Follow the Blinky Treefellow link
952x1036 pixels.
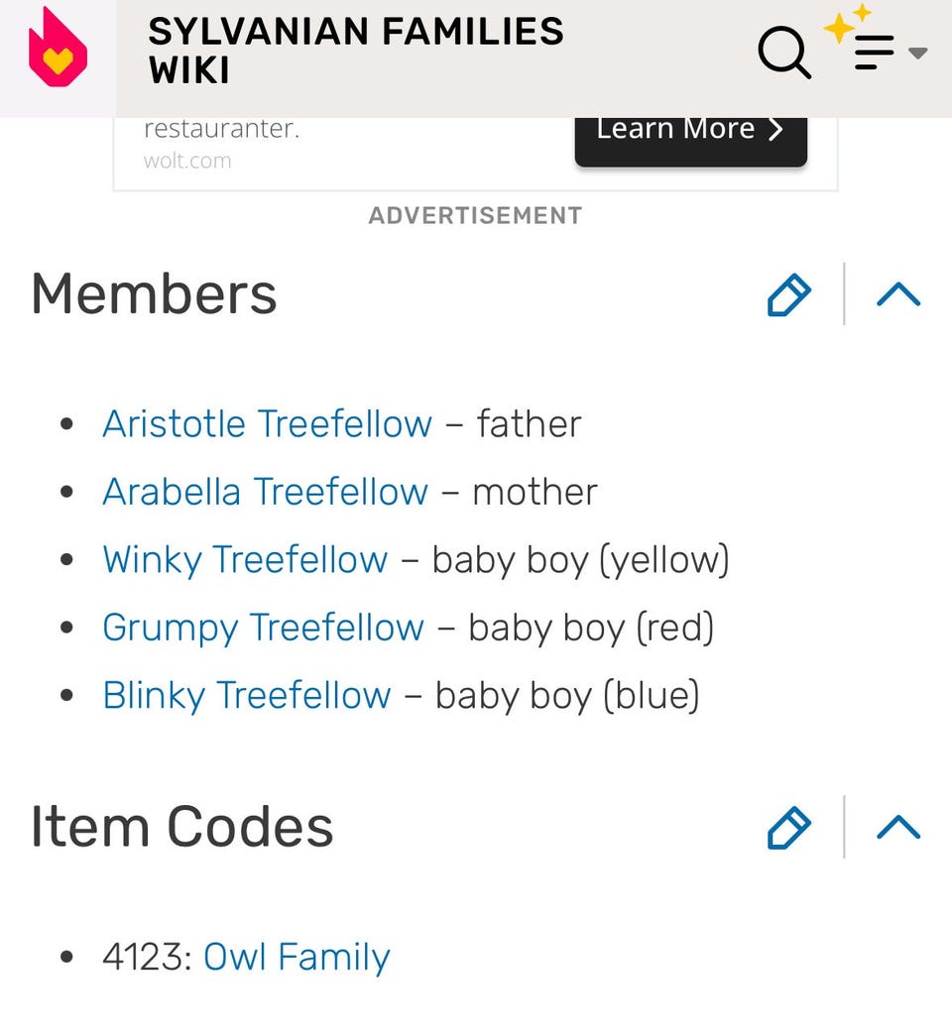point(247,695)
